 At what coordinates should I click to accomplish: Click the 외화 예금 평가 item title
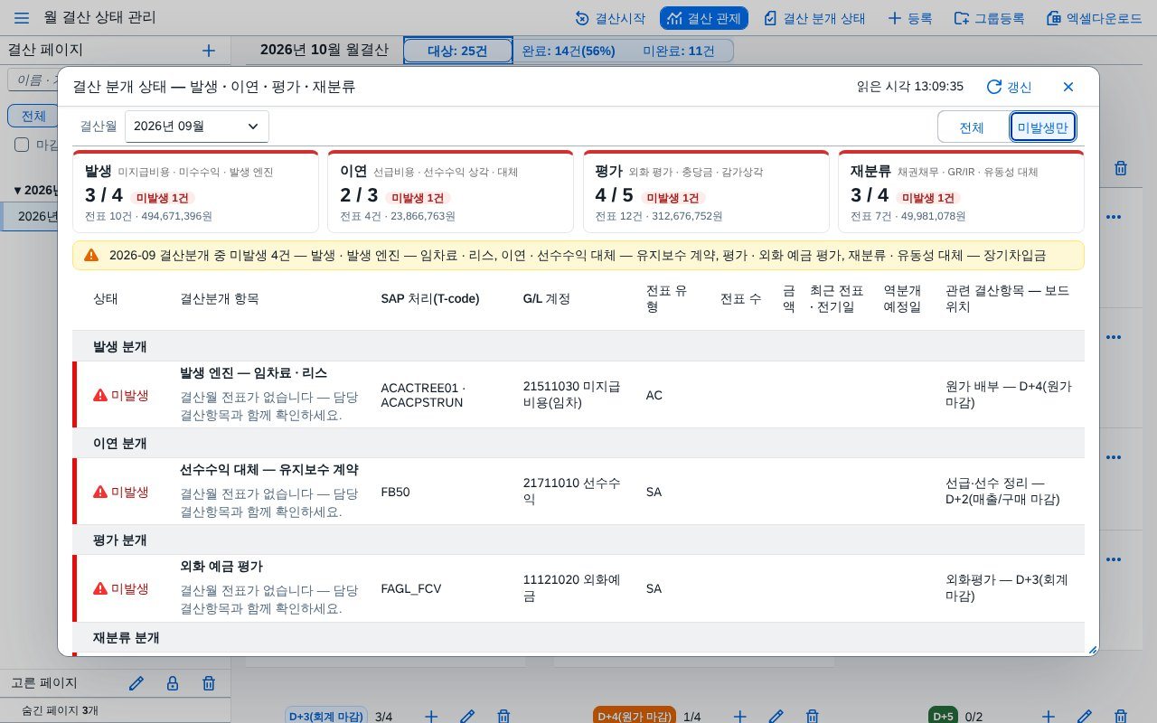coord(221,567)
